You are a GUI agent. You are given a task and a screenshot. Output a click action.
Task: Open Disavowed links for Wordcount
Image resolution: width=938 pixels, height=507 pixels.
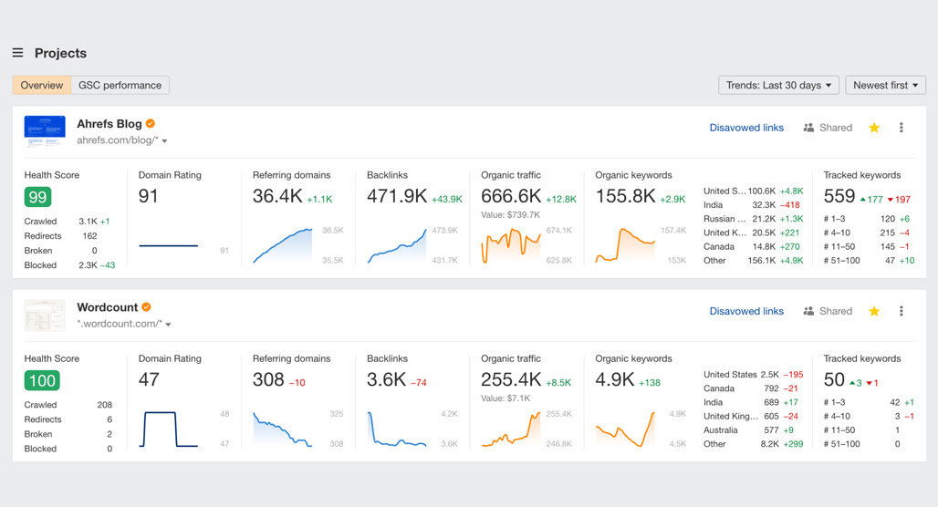(x=746, y=312)
